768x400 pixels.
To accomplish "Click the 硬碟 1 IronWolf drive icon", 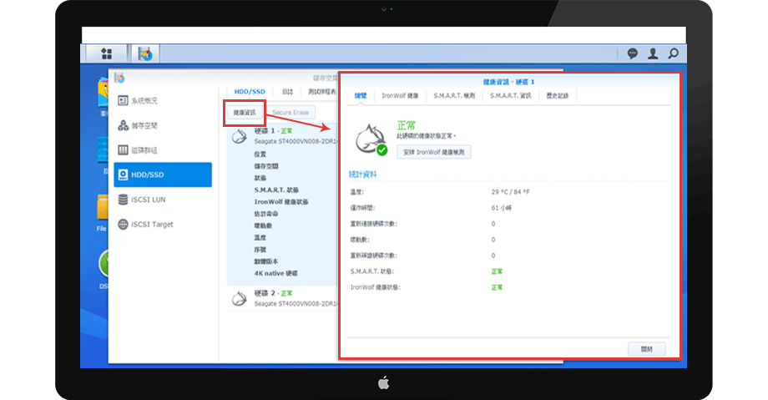I will point(239,136).
